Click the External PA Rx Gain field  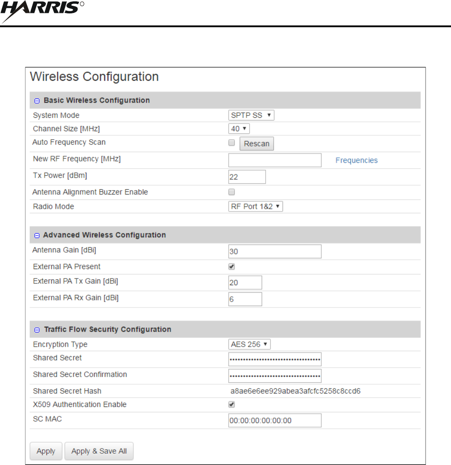245,299
